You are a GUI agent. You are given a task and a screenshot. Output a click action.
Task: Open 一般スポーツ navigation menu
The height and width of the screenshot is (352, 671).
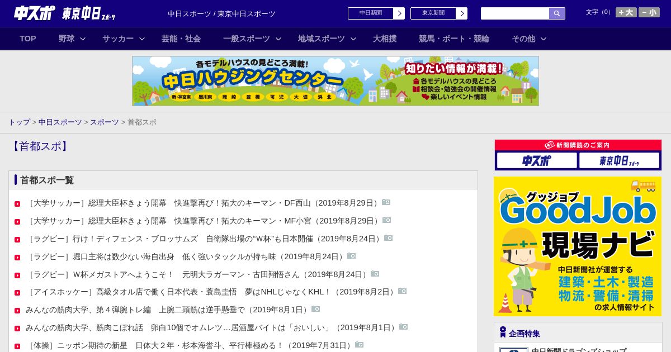click(x=247, y=39)
